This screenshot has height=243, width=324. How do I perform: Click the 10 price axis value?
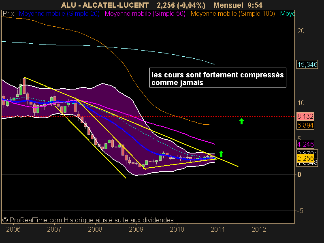tap(301, 103)
